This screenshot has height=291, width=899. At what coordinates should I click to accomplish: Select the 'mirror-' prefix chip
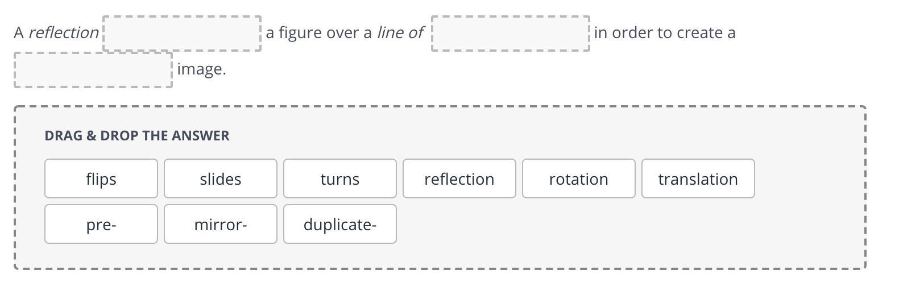[221, 225]
